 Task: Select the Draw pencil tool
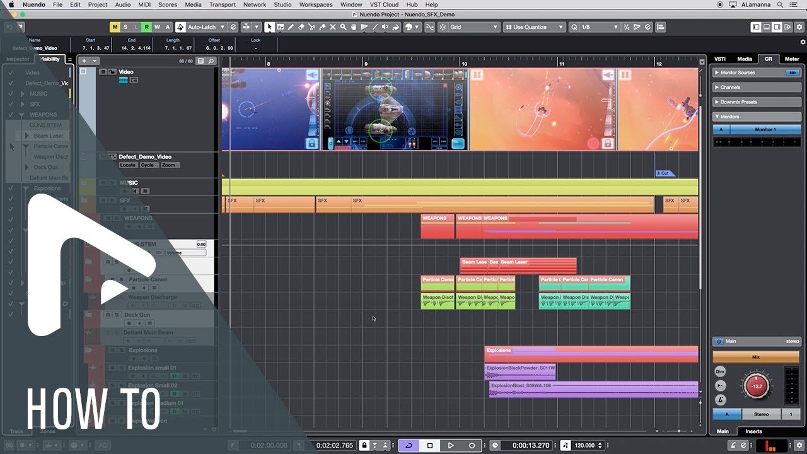(291, 27)
